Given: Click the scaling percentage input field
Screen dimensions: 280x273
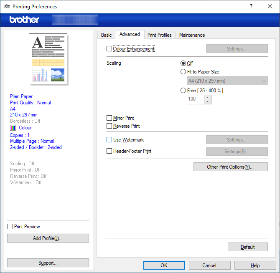Looking at the screenshot, I should point(195,99).
